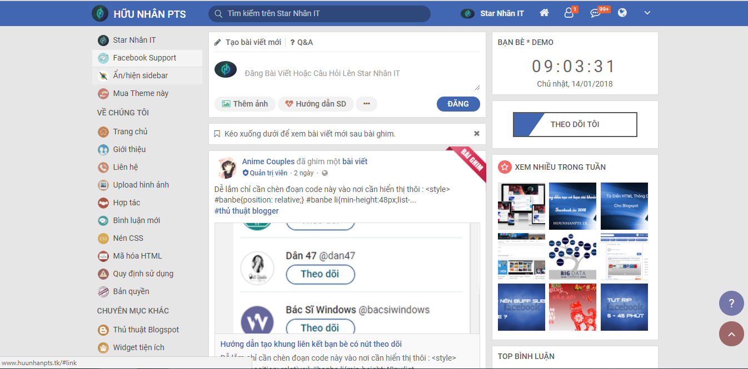Open friend requests icon with badge 1
This screenshot has width=748, height=369.
point(569,13)
